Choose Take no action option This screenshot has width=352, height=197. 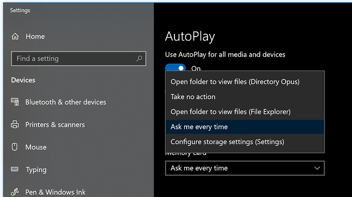(x=245, y=97)
